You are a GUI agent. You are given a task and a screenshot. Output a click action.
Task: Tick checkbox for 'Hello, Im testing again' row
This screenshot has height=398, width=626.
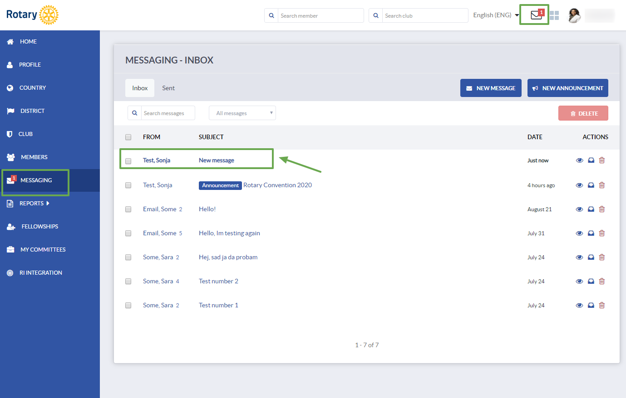(x=128, y=233)
